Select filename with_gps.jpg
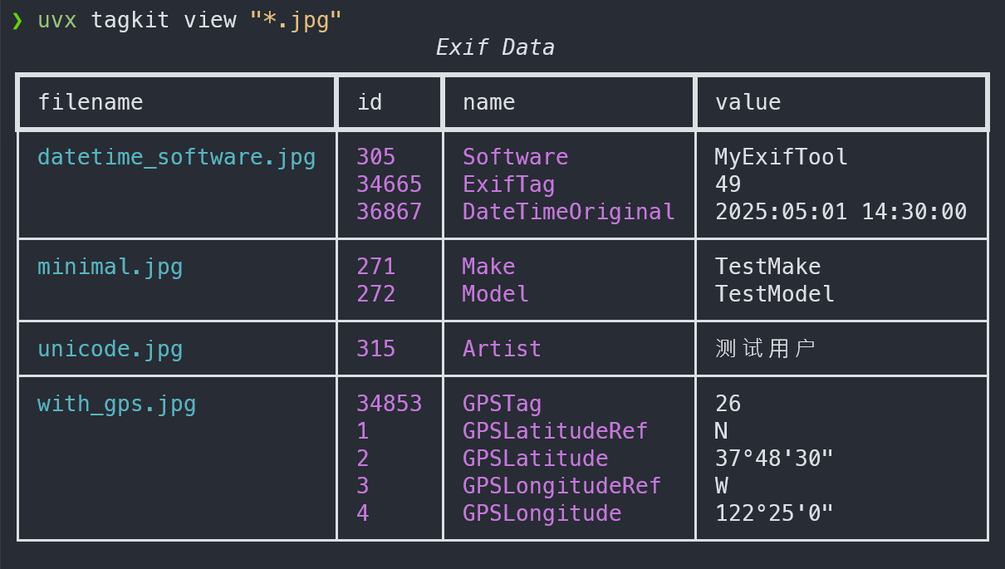 tap(117, 404)
